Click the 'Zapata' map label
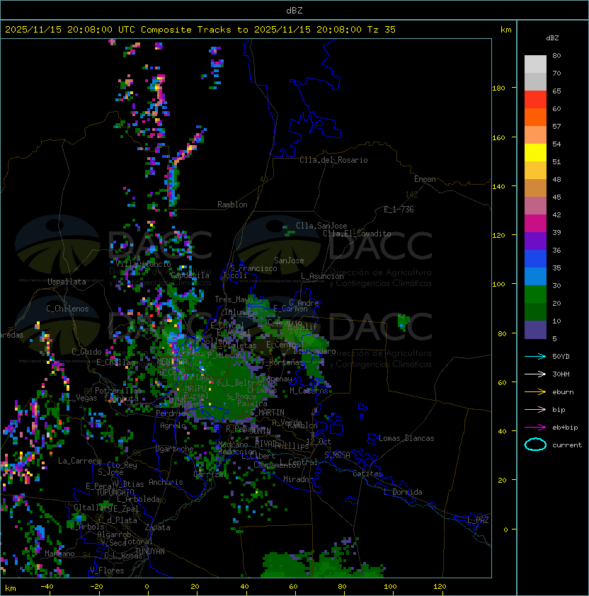The image size is (589, 596). tap(157, 527)
